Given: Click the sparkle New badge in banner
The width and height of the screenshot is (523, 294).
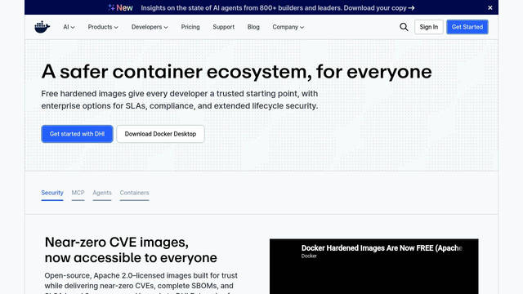Looking at the screenshot, I should point(120,7).
